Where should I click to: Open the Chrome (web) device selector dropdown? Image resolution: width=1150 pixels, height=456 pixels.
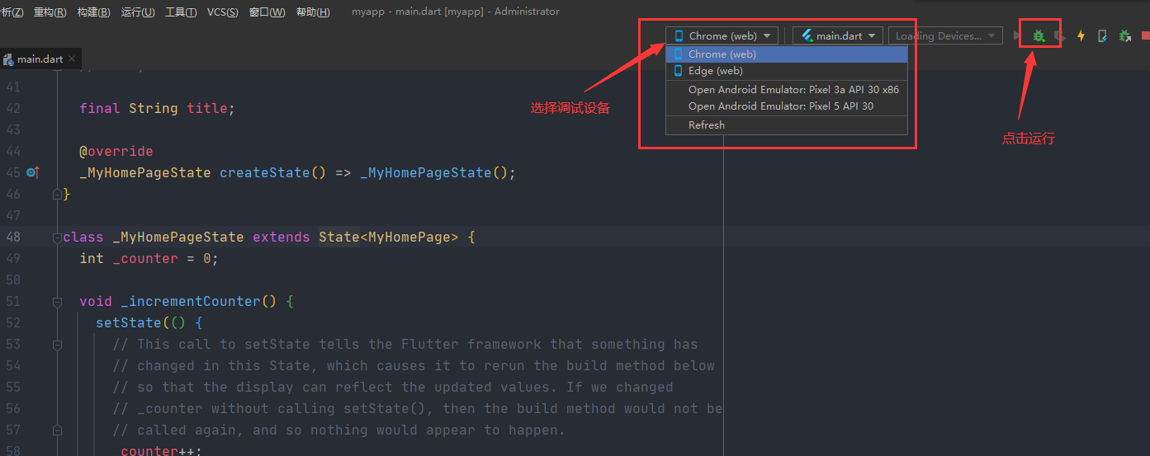click(722, 36)
